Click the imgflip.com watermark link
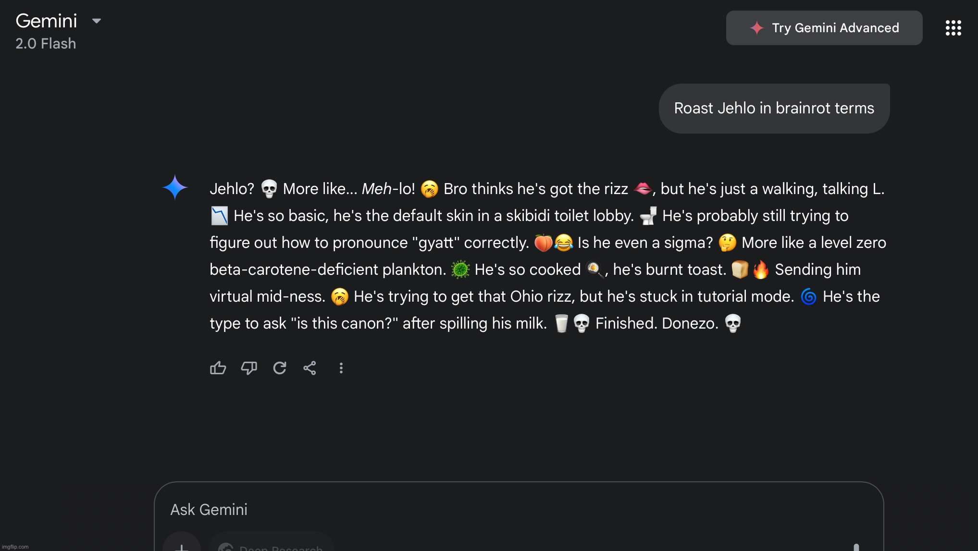978x551 pixels. pyautogui.click(x=15, y=547)
